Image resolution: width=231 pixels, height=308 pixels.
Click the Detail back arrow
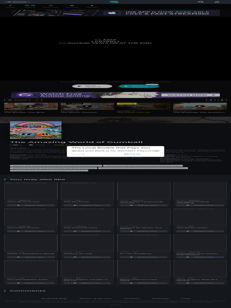(x=10, y=6)
